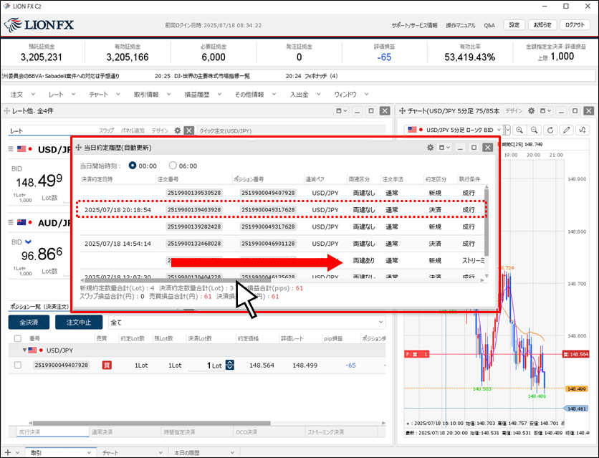Open settings gear in 当日約定履歴 window
This screenshot has height=458, width=599.
430,148
